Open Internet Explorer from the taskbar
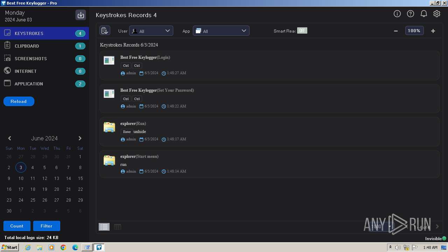The image size is (448, 252). (x=28, y=247)
